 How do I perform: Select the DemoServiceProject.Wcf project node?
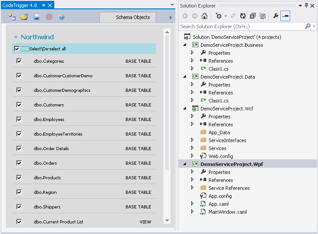(227, 109)
